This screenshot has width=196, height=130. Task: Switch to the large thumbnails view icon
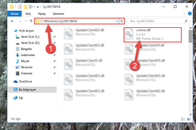189,119
